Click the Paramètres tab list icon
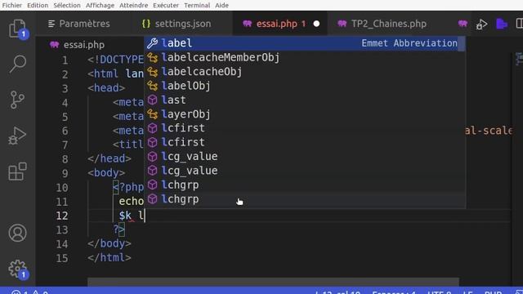Viewport: 523px width, 294px height. [51, 24]
